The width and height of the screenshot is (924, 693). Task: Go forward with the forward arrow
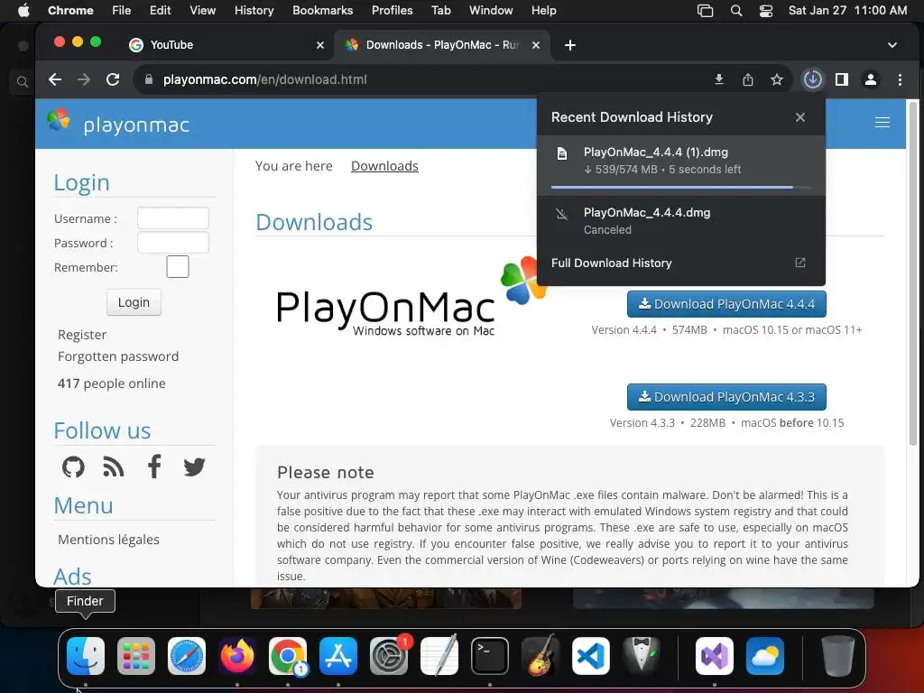pos(84,79)
